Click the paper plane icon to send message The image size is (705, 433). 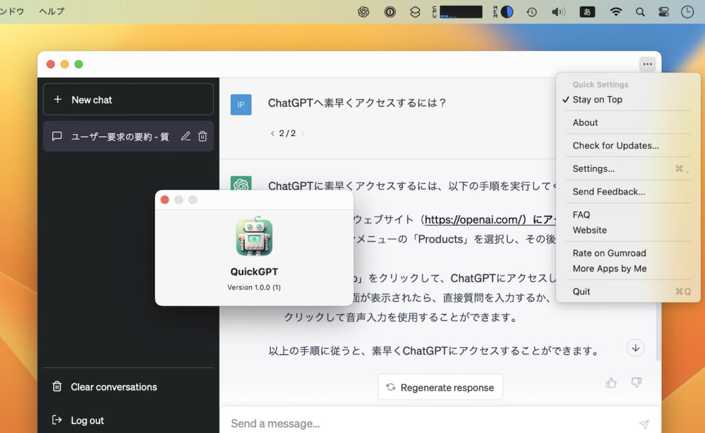click(644, 423)
